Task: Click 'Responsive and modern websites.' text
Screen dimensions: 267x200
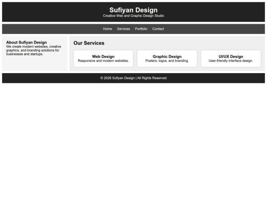Action: coord(103,61)
